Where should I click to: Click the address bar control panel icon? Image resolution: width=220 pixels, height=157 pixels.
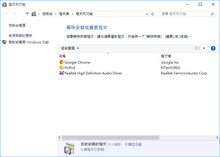pos(34,14)
